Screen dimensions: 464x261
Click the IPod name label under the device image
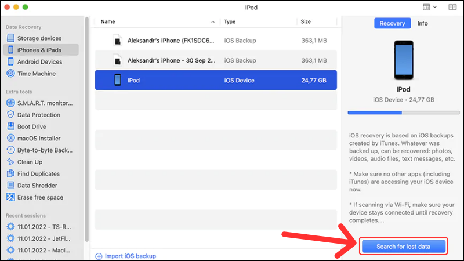tap(403, 89)
